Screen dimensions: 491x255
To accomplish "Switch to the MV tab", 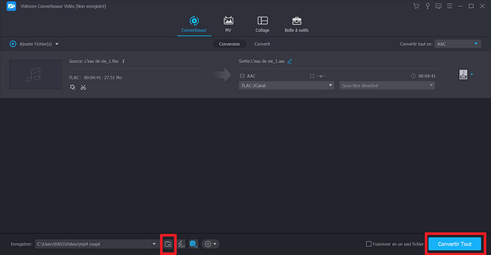I will (x=228, y=24).
